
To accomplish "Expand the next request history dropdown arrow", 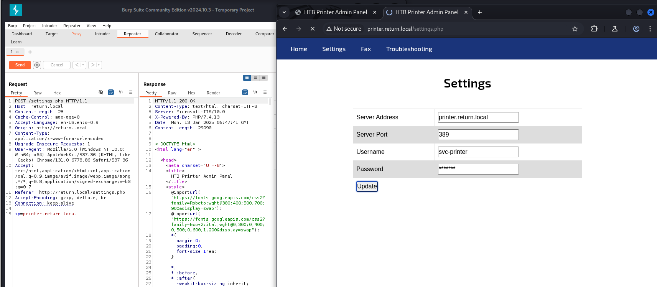I will [x=99, y=65].
